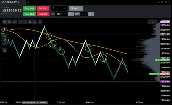172x105 pixels.
Task: Open the drawing objects list icon
Action: pos(5,36)
